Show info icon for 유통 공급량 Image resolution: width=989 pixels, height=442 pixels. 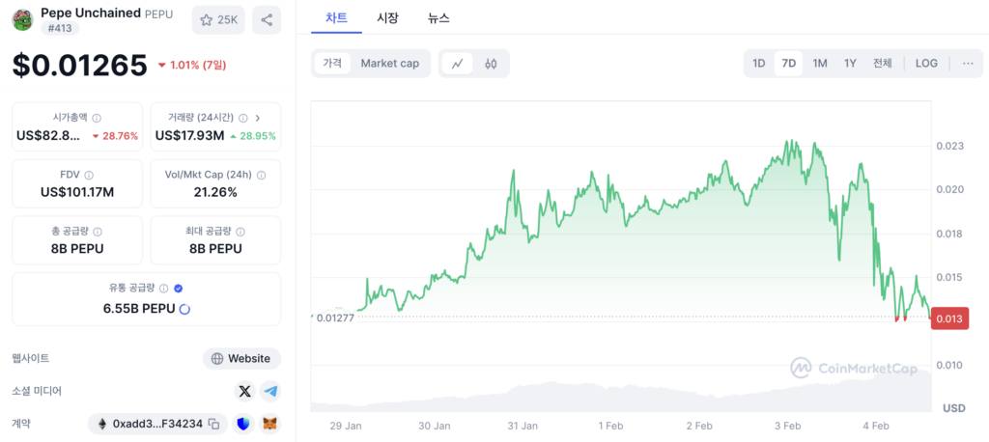point(164,289)
